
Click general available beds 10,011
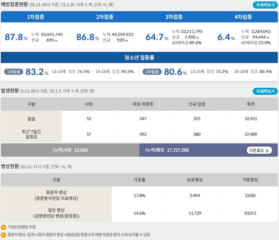coord(250,213)
